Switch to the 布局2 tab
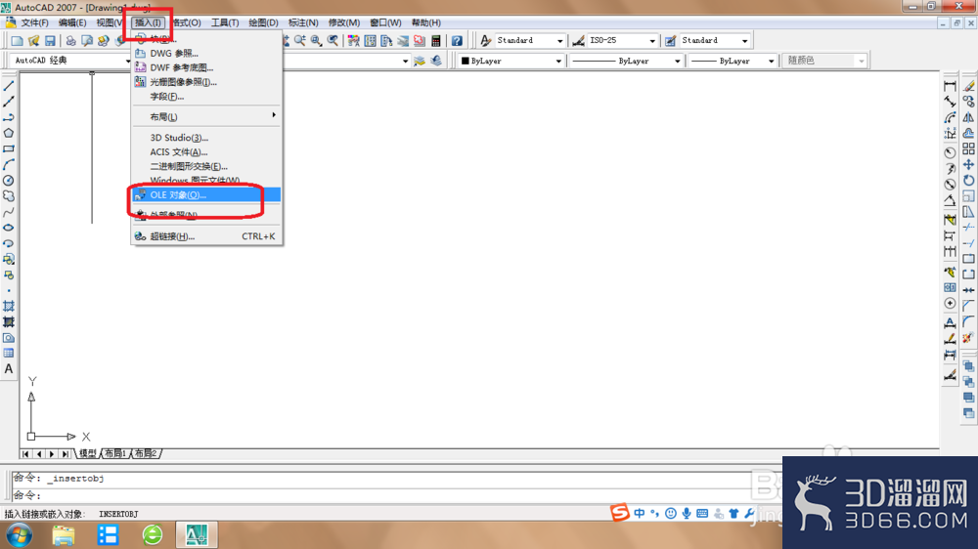This screenshot has width=978, height=549. (x=146, y=453)
